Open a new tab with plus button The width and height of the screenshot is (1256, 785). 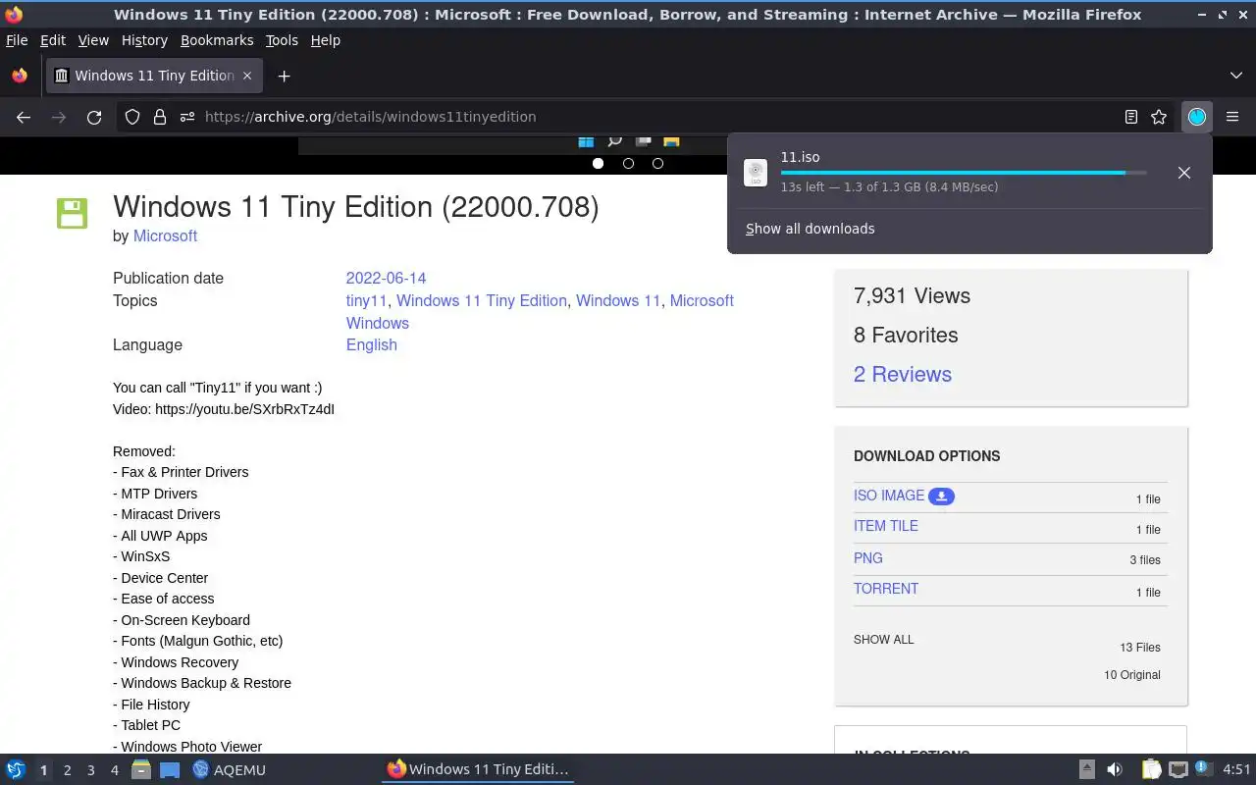284,76
